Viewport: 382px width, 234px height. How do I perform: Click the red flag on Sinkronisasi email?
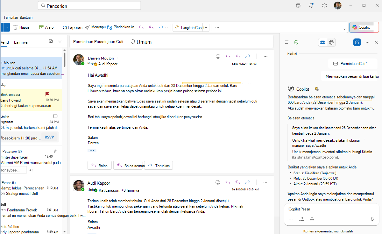(47, 94)
